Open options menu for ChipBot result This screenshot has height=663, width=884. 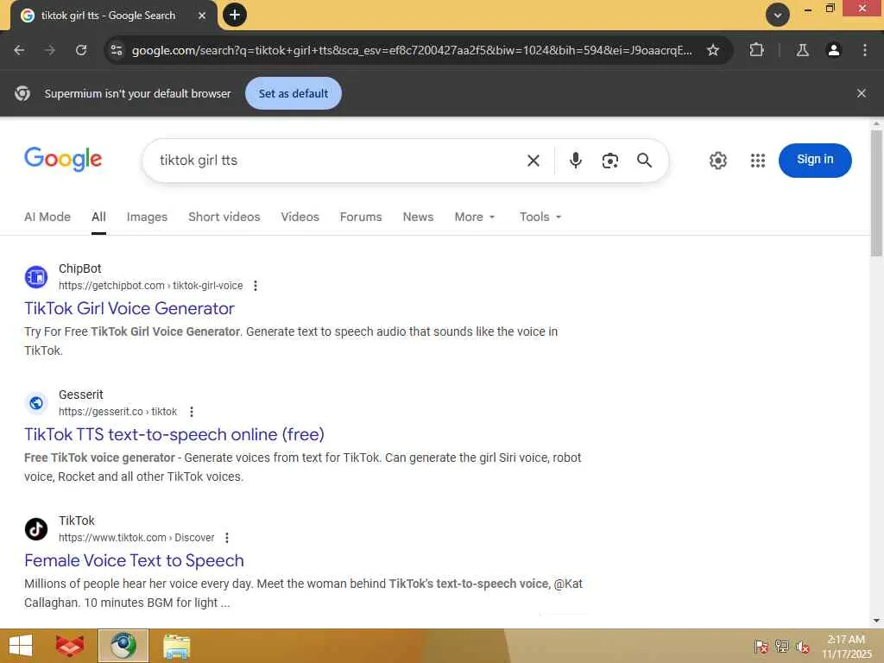tap(256, 286)
